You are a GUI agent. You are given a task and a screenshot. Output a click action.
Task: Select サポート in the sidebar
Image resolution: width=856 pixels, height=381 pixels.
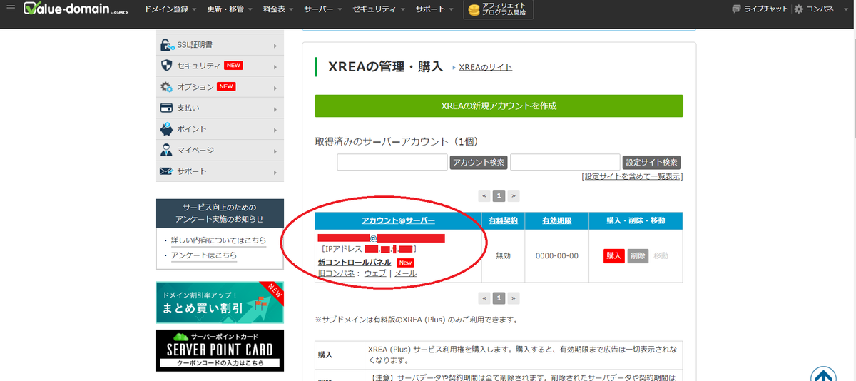coord(220,171)
